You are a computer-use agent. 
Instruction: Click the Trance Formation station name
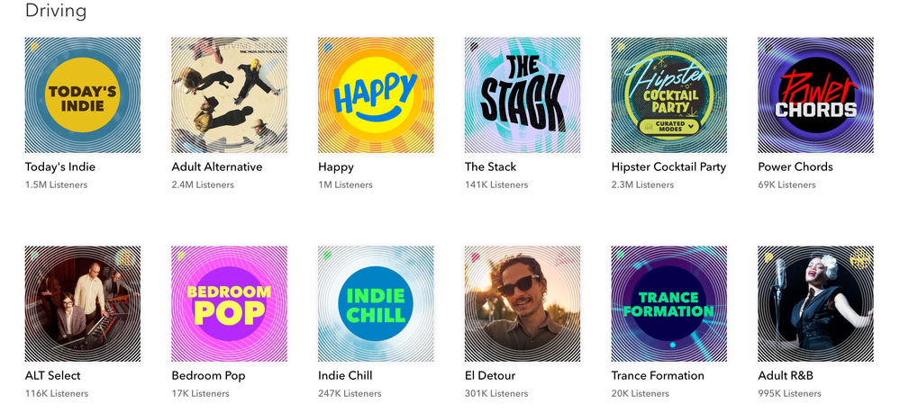tap(658, 375)
